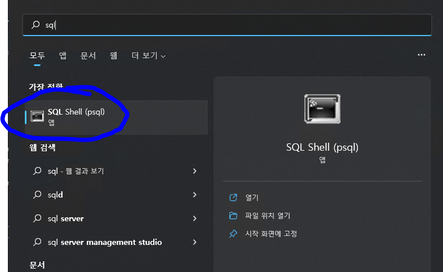Image resolution: width=443 pixels, height=272 pixels.
Task: Click the large SQL Shell icon in preview pane
Action: pos(322,109)
